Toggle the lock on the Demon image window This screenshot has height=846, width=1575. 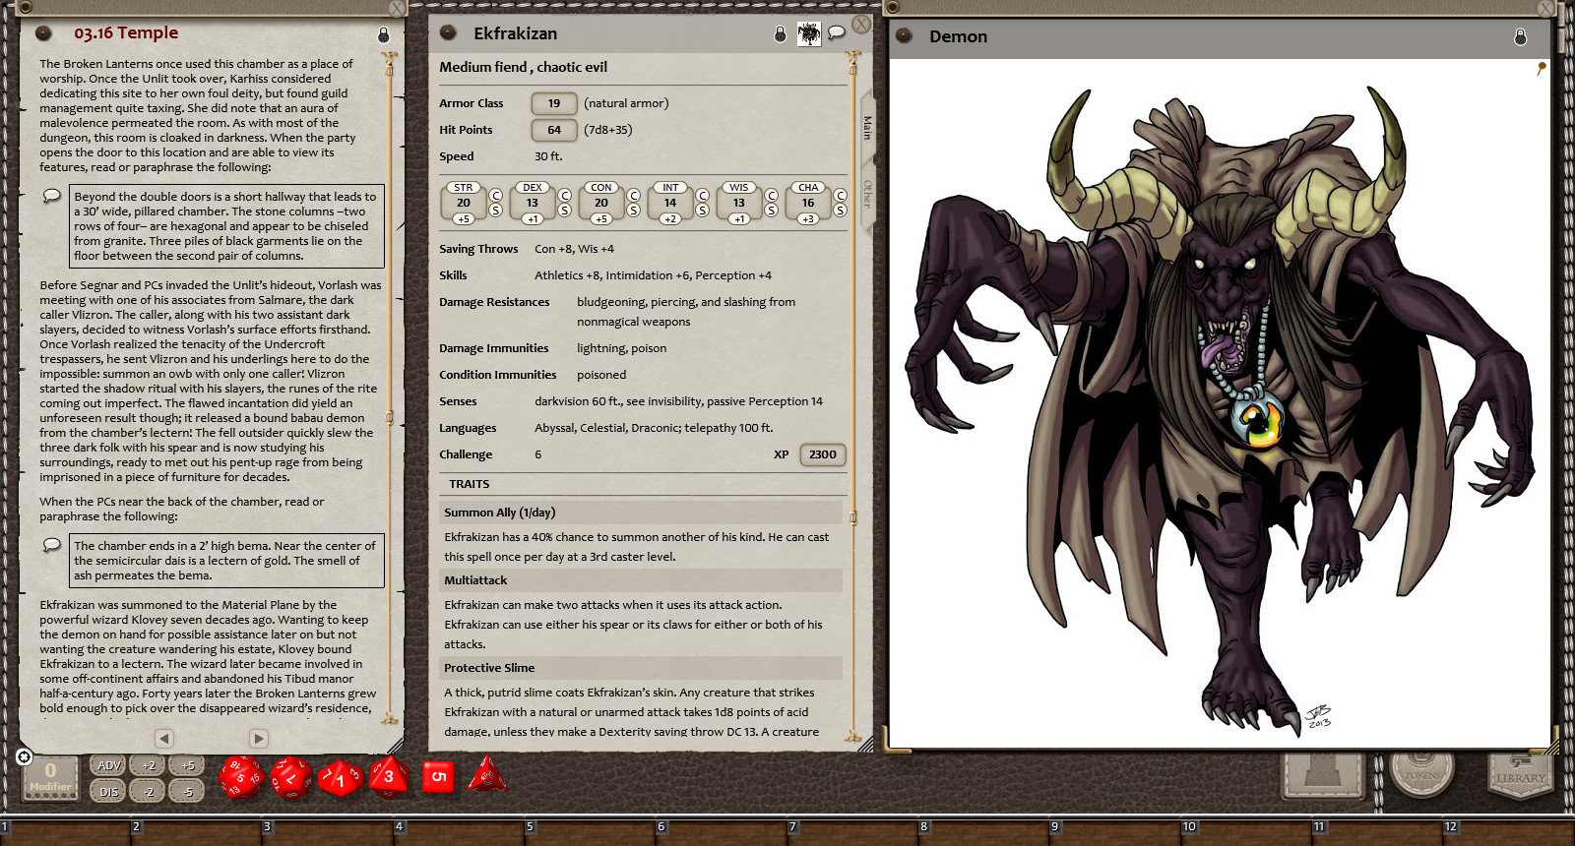1520,37
